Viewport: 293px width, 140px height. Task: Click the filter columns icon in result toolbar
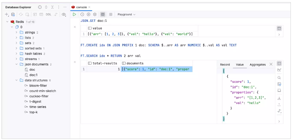pyautogui.click(x=279, y=84)
